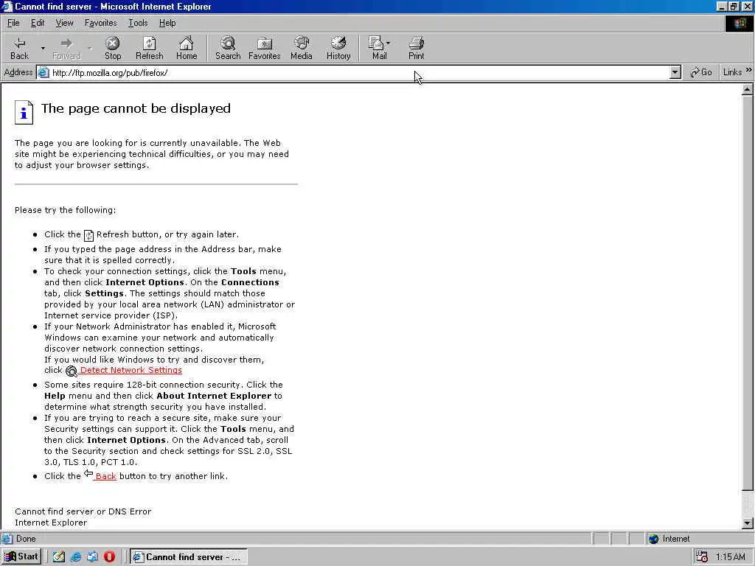This screenshot has width=755, height=566.
Task: Open the Tools menu
Action: click(138, 23)
